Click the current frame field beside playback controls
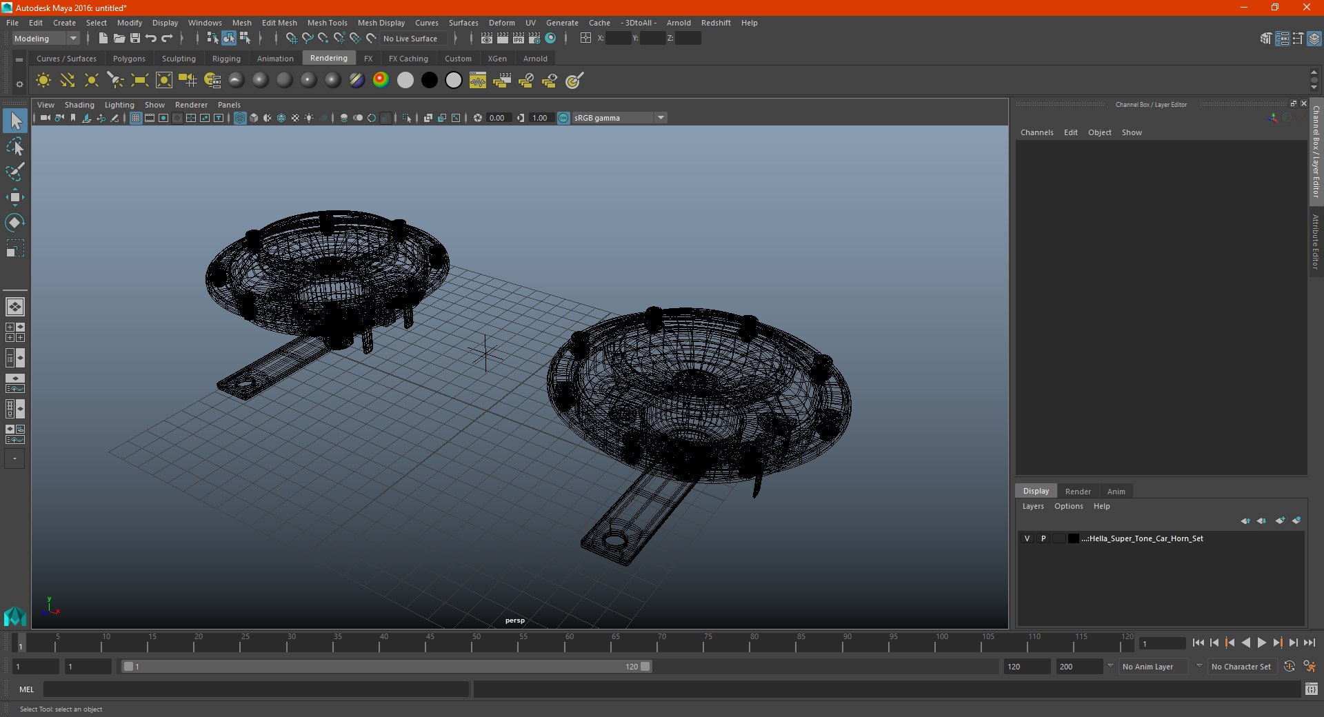This screenshot has height=717, width=1324. click(x=1162, y=644)
